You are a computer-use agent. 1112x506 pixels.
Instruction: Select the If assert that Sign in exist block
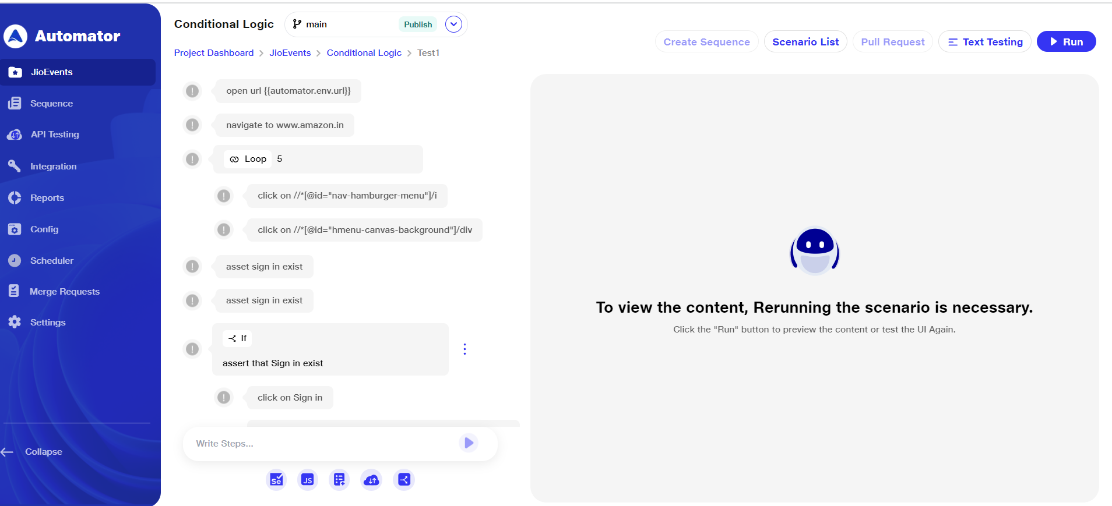[x=330, y=349]
